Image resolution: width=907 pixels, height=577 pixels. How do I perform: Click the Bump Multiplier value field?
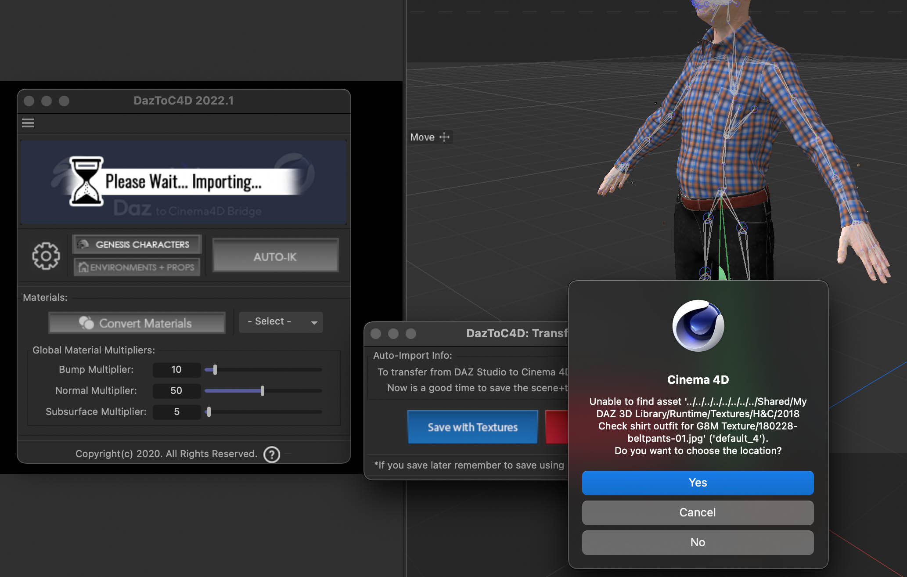(x=176, y=369)
